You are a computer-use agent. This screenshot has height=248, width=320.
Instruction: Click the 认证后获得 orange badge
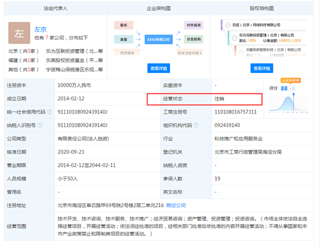291,80
